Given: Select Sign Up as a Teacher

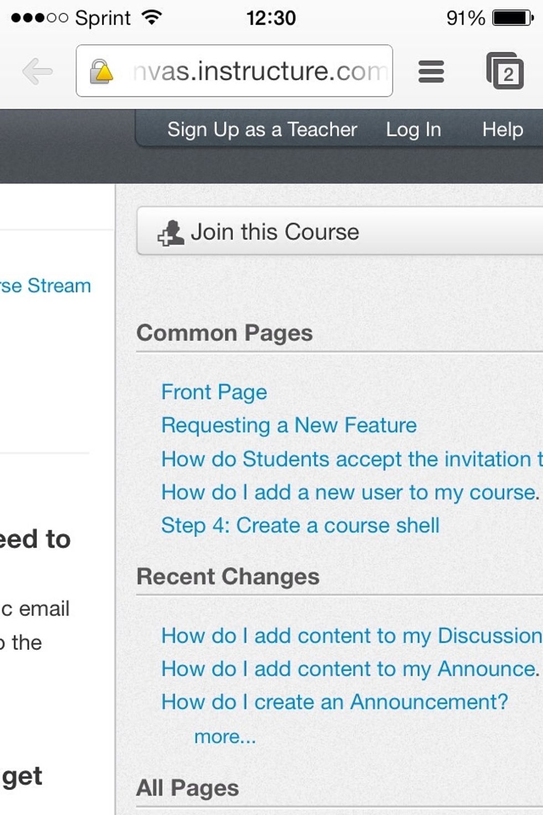Looking at the screenshot, I should click(x=263, y=129).
